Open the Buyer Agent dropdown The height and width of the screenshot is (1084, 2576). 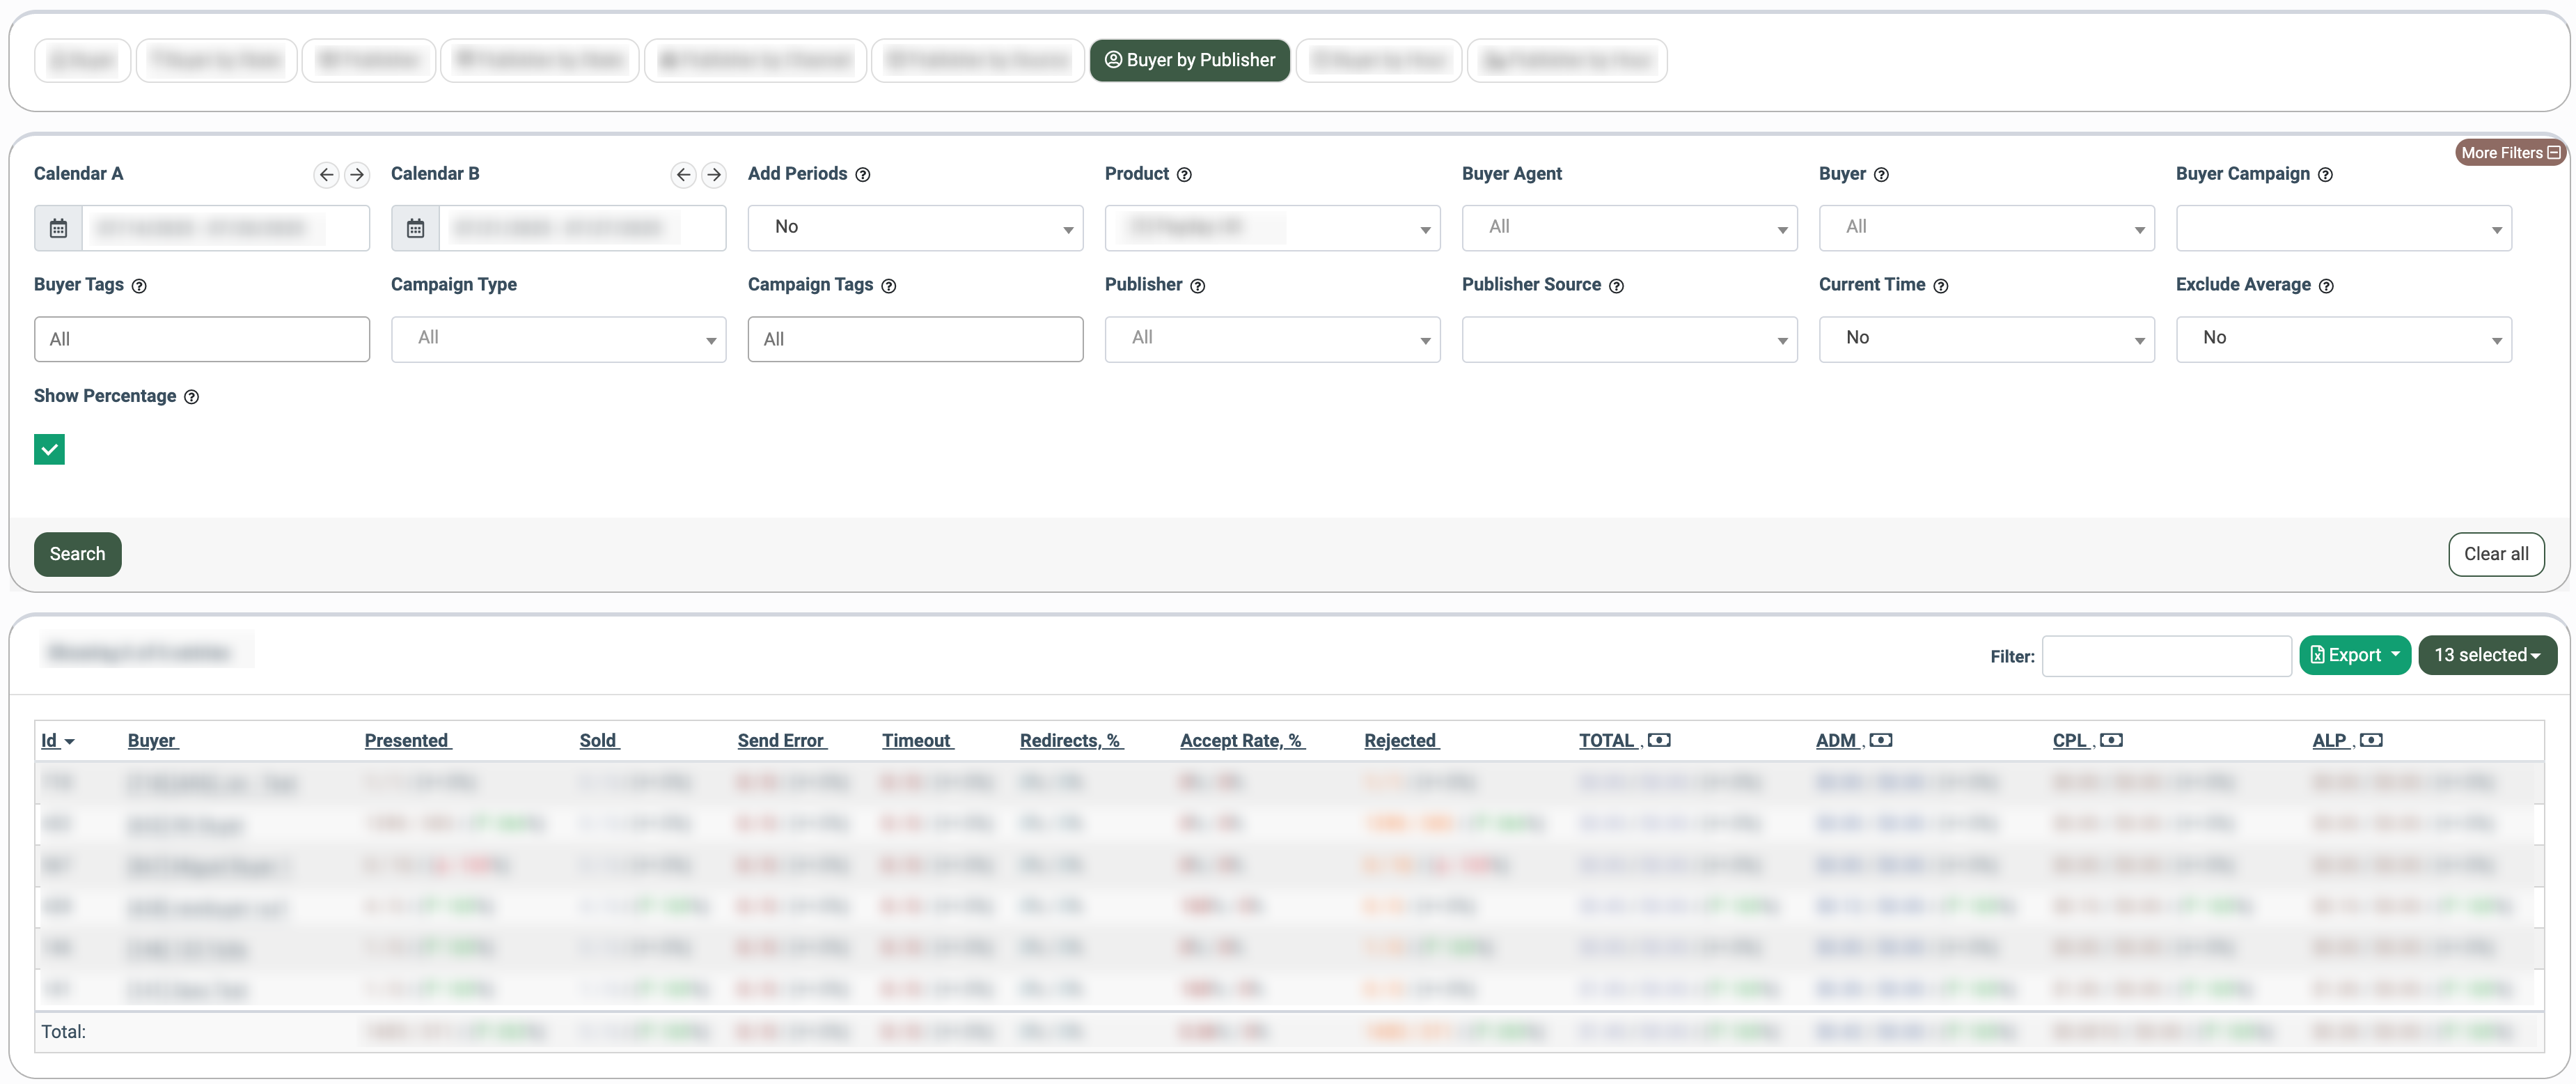click(1629, 229)
